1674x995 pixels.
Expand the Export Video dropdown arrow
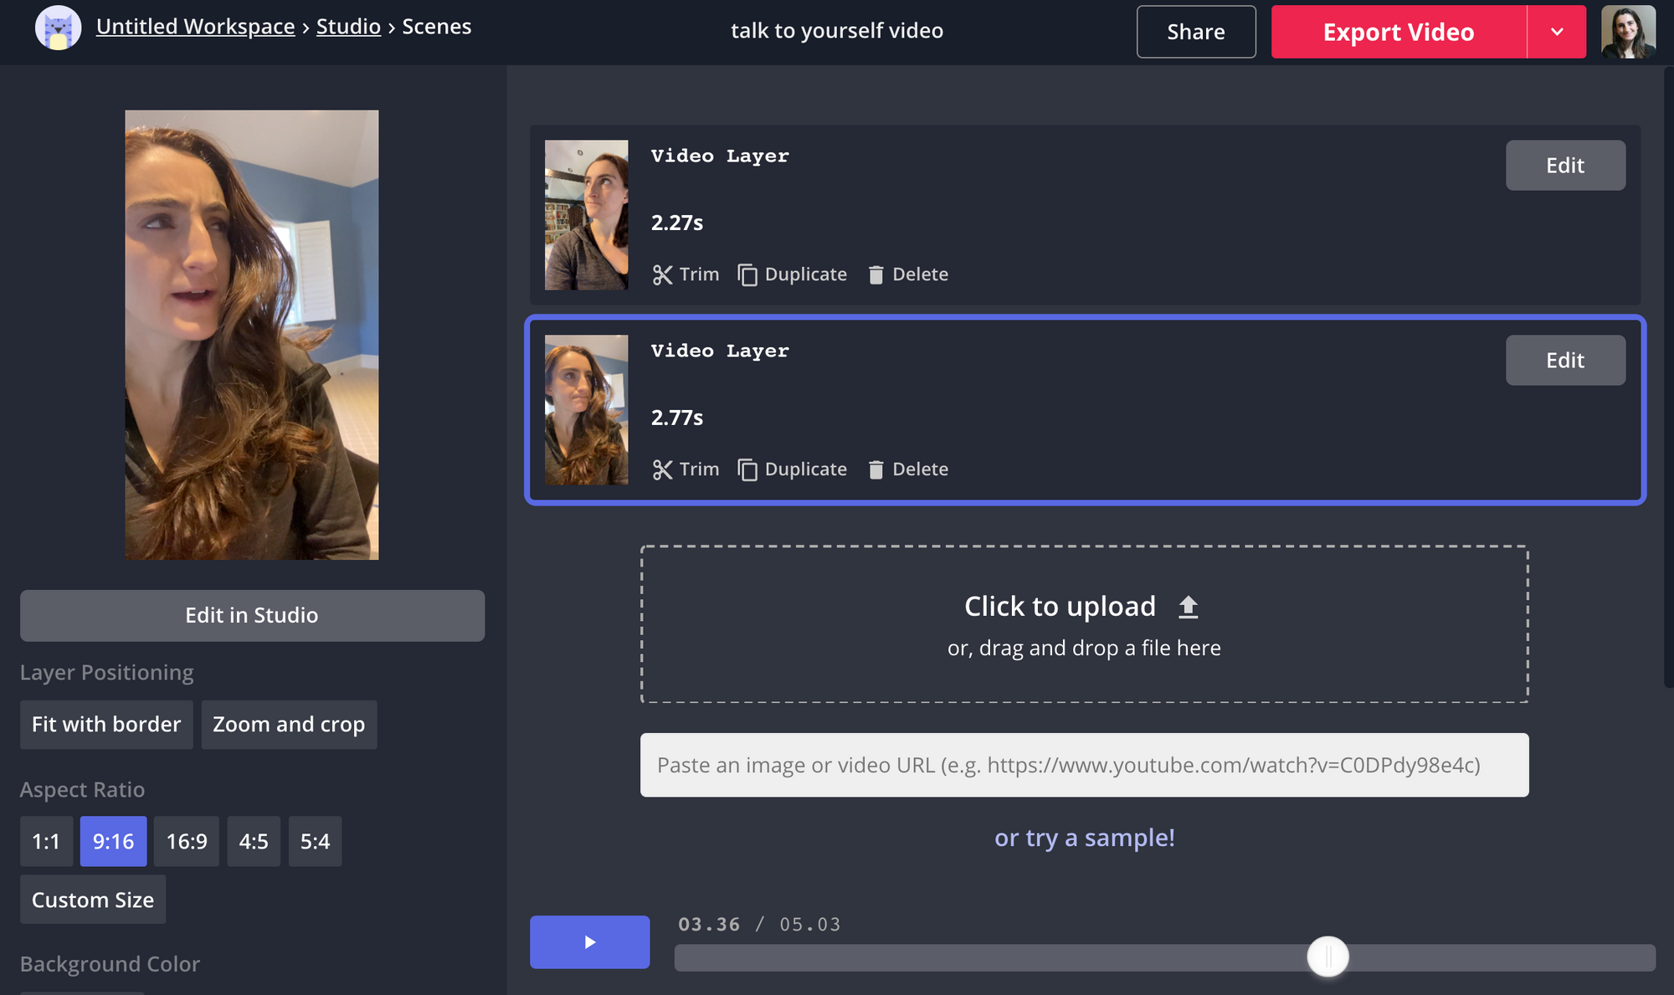1556,32
